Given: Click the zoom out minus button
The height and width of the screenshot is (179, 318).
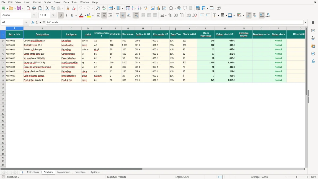Looking at the screenshot, I should tap(286, 177).
